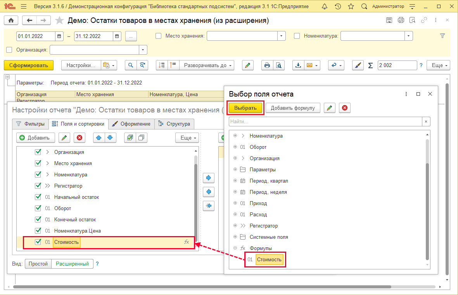Open the history clock icon
458x295 pixels.
(338, 7)
